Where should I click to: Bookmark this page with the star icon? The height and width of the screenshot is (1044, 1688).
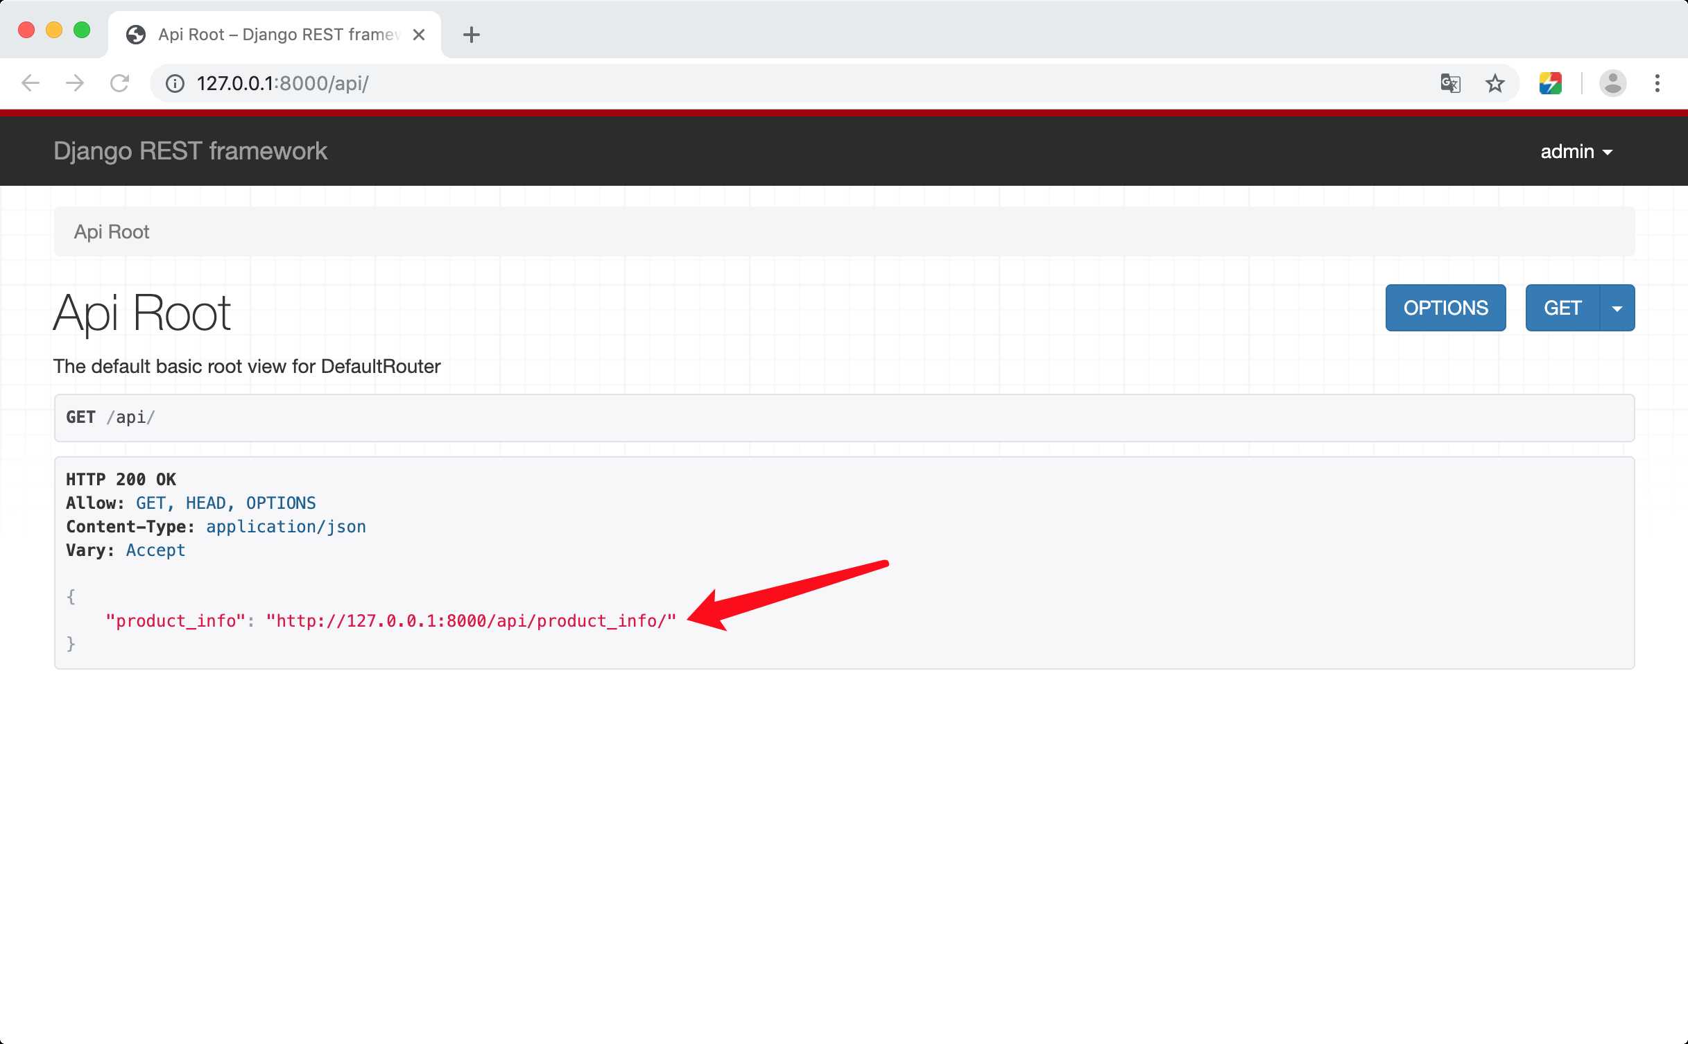(1495, 84)
